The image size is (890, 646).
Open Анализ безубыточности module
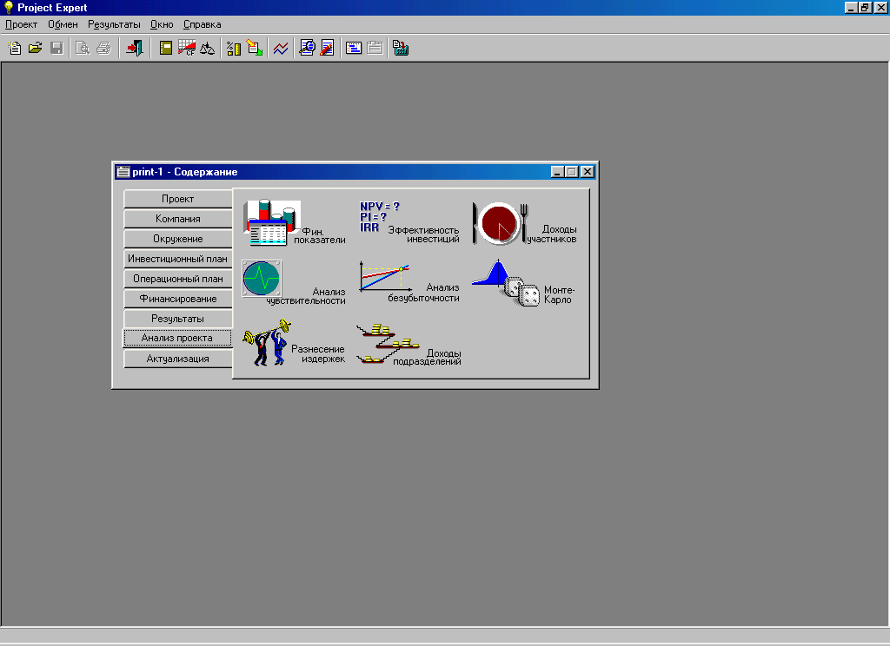pos(409,282)
